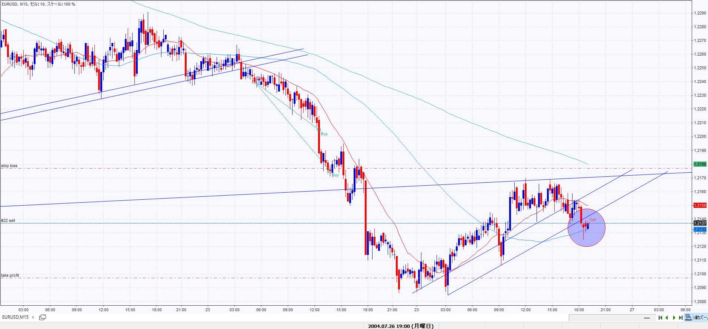Image resolution: width=708 pixels, height=329 pixels.
Task: Click the red 1.2150 price tag
Action: (699, 205)
